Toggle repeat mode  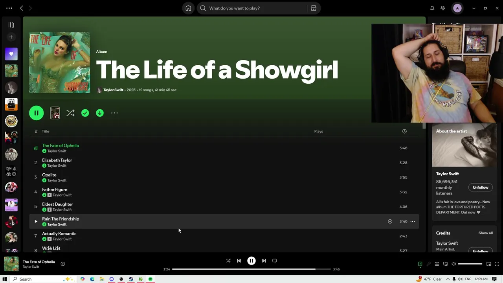point(275,261)
